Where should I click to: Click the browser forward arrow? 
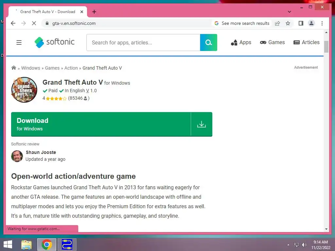[24, 23]
